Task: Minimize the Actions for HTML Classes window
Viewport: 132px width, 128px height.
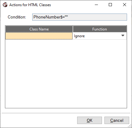Action: pyautogui.click(x=96, y=5)
